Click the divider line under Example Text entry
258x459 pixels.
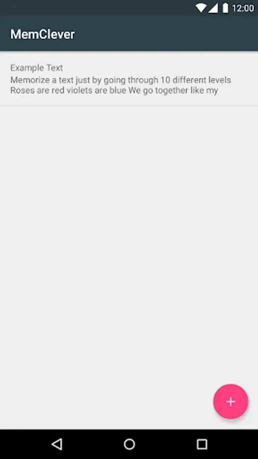click(129, 106)
